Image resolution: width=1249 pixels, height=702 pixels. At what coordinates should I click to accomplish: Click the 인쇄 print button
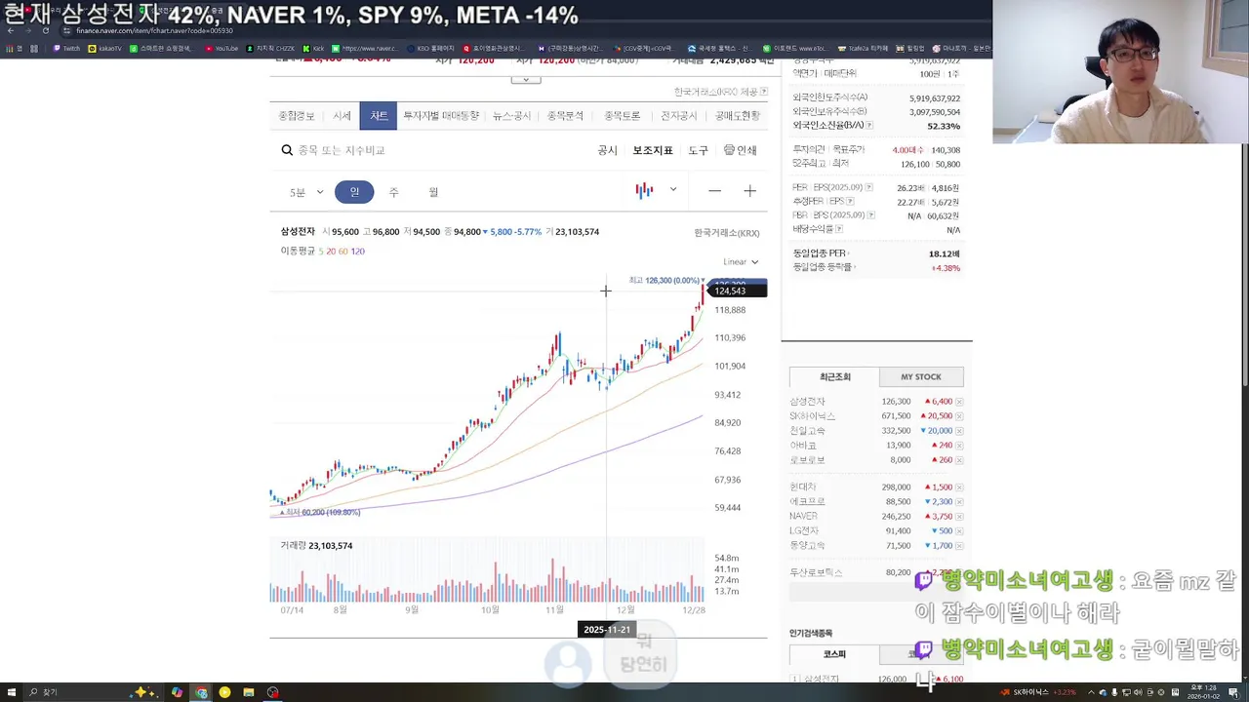click(x=741, y=150)
